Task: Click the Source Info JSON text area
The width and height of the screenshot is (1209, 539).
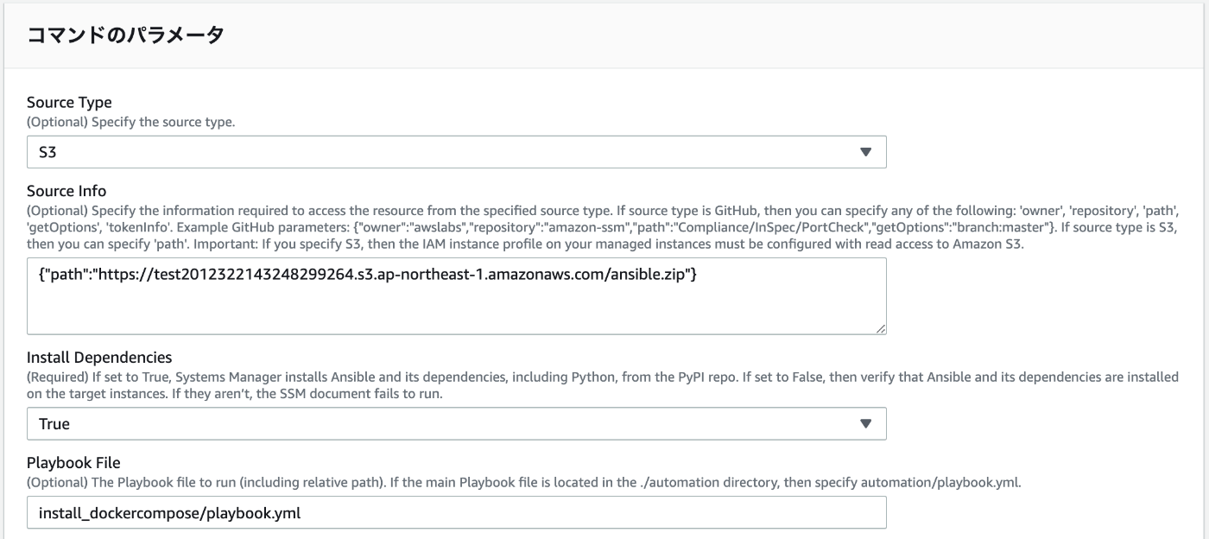Action: pyautogui.click(x=456, y=296)
